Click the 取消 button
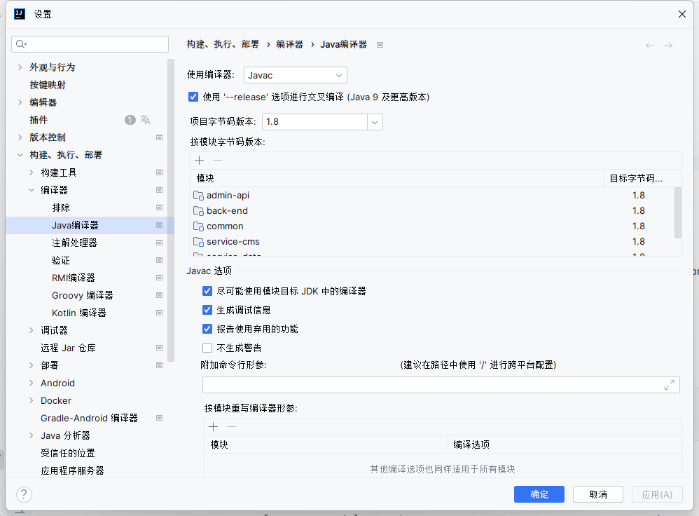 (598, 494)
